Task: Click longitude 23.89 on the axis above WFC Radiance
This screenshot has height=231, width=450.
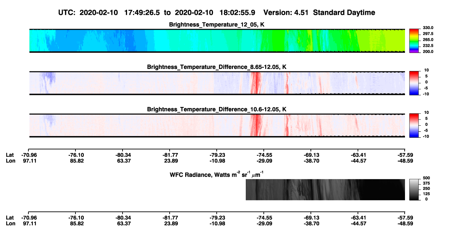Action: (x=170, y=161)
